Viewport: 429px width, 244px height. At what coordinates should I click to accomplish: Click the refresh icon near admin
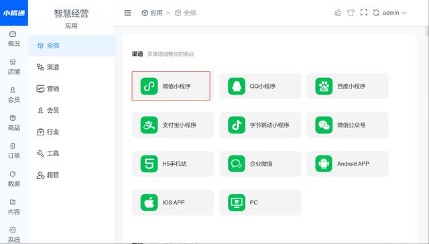tap(376, 13)
